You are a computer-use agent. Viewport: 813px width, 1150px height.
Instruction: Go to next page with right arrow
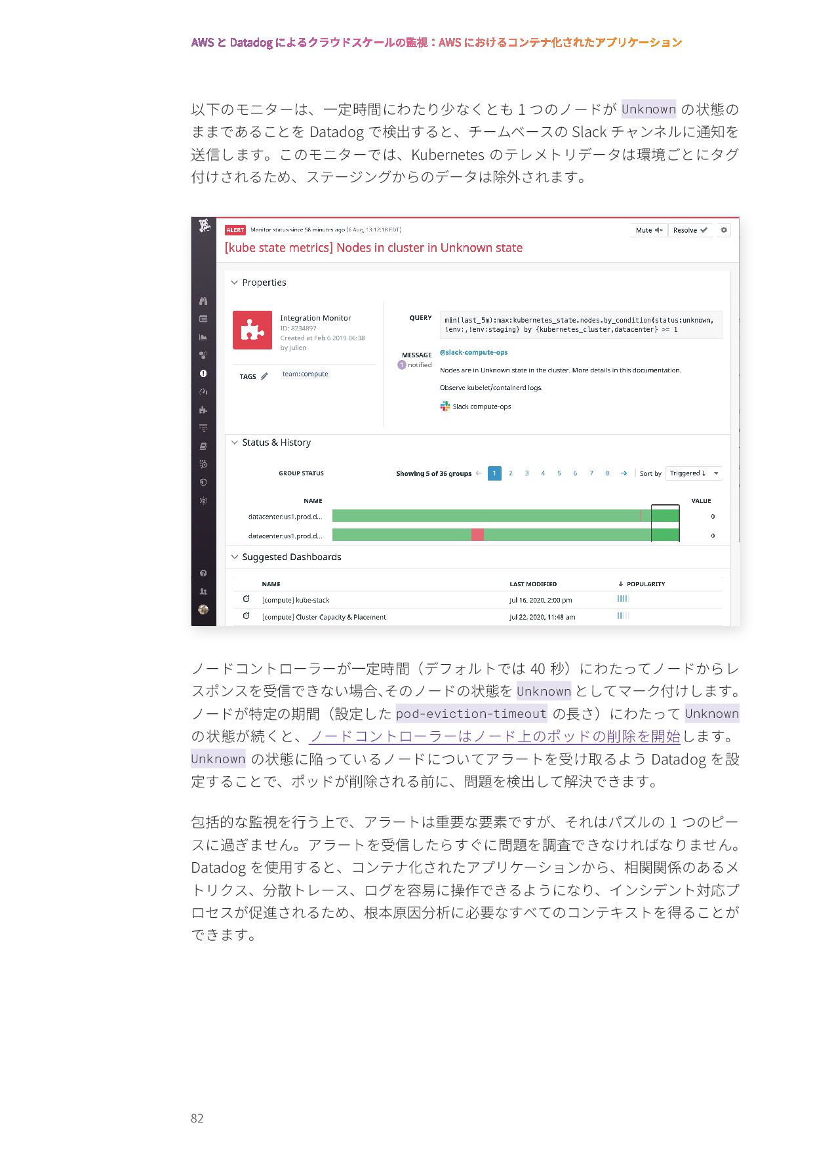point(624,473)
